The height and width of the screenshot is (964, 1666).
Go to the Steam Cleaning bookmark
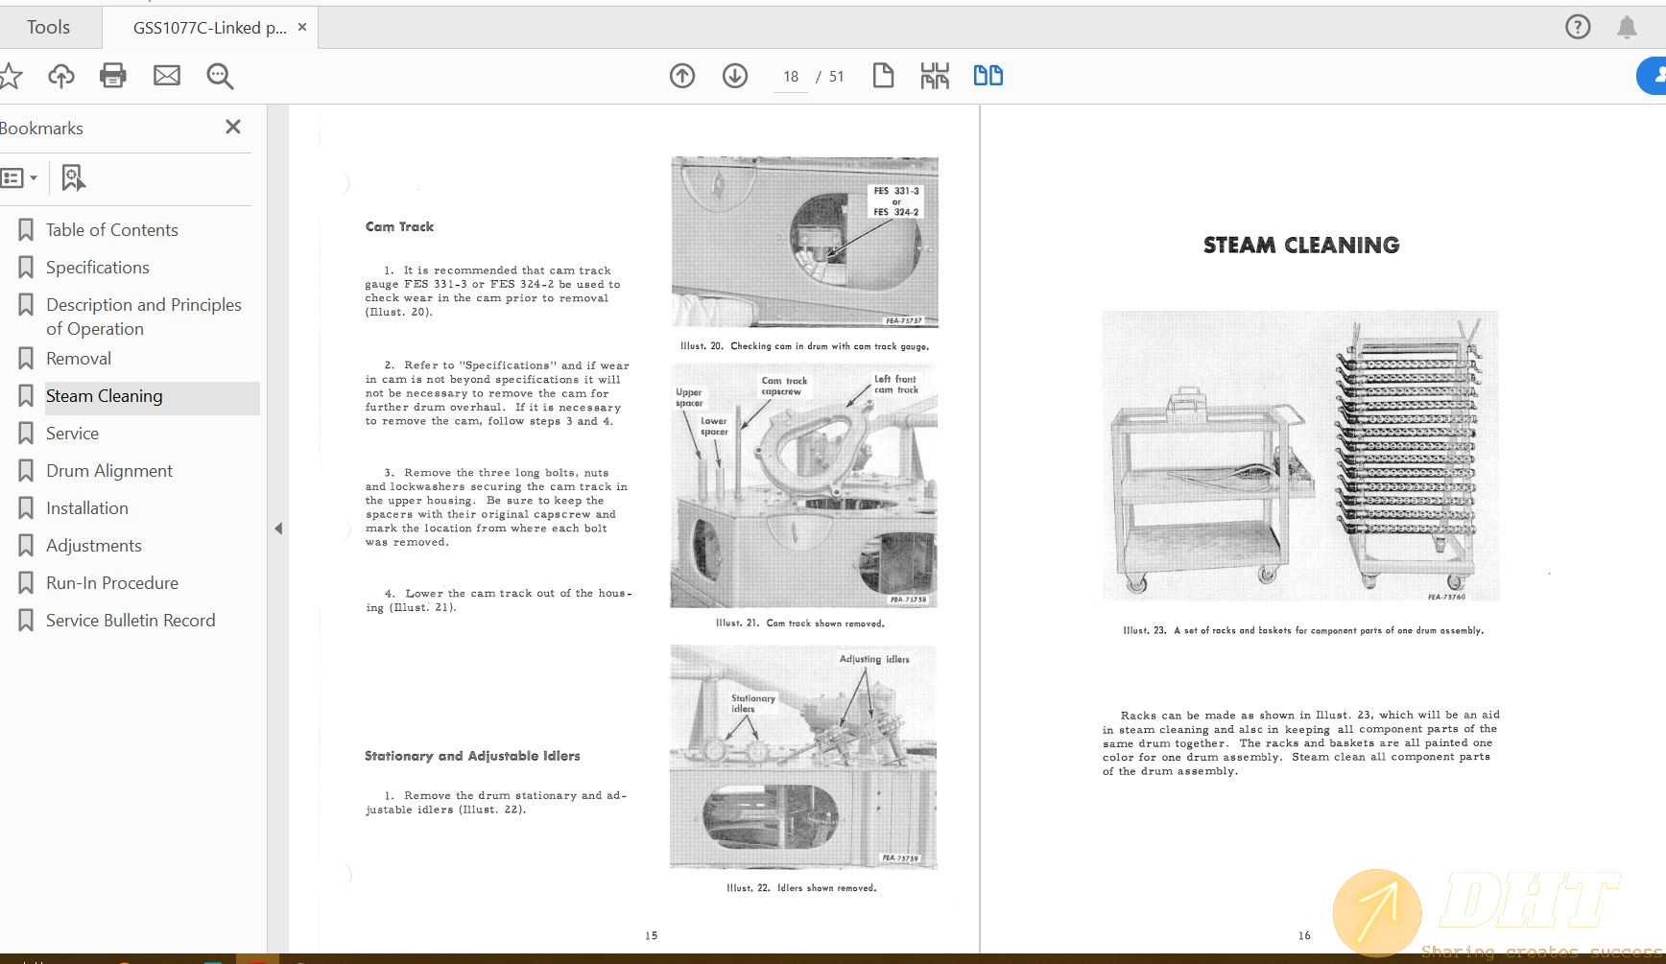(x=104, y=395)
